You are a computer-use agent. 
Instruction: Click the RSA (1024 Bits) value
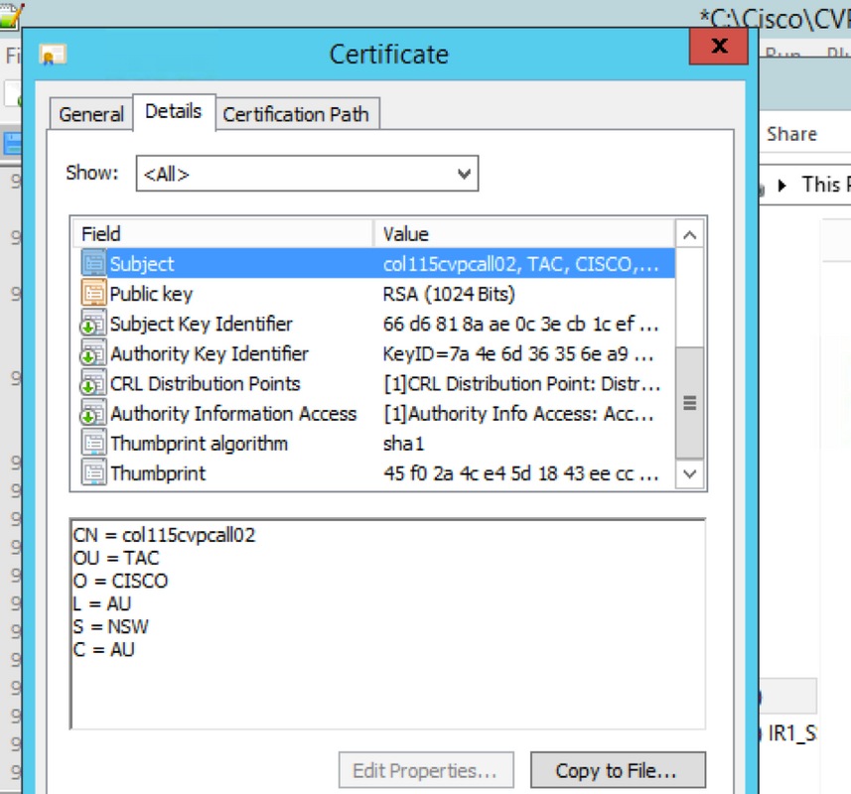(449, 294)
